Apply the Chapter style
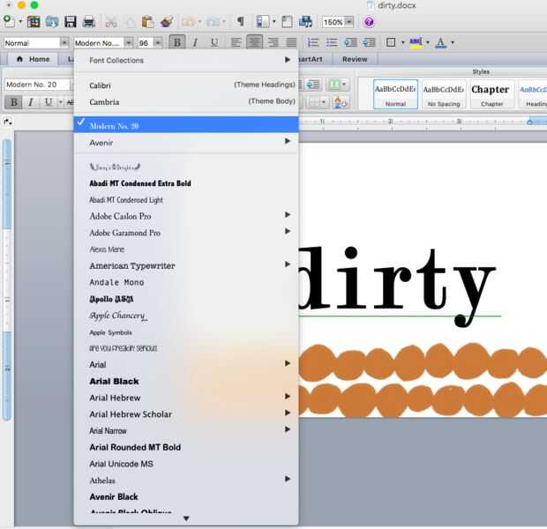 491,94
